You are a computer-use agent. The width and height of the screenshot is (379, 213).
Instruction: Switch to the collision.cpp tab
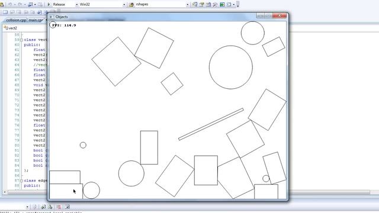[x=16, y=20]
